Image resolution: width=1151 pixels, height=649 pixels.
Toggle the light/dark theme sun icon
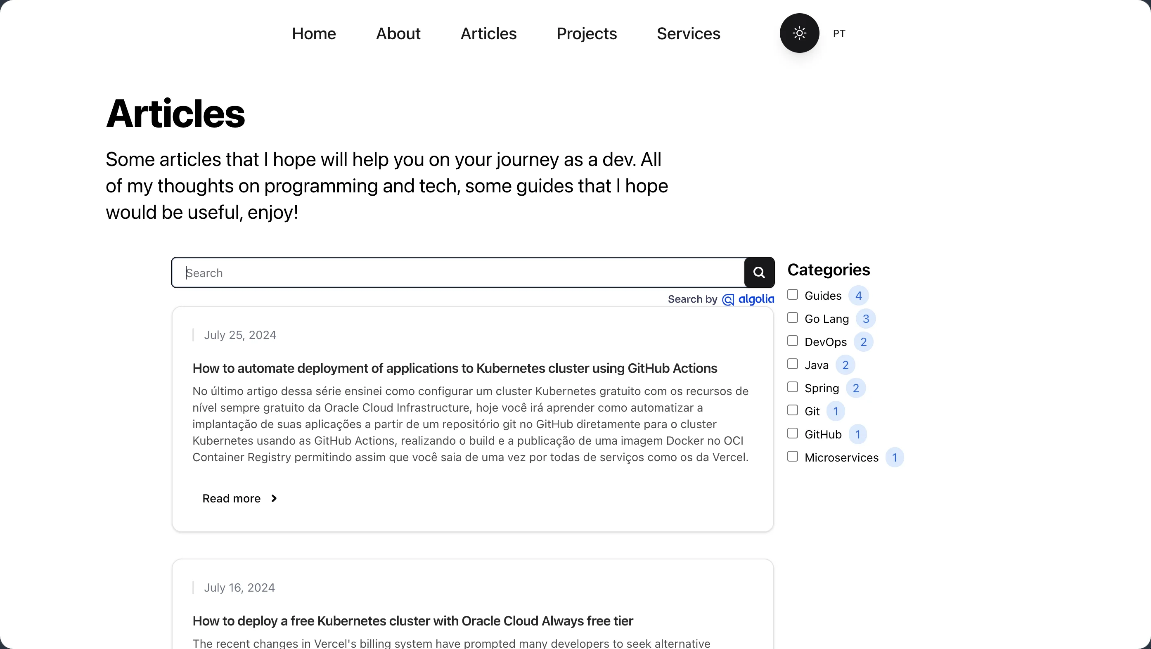(799, 33)
